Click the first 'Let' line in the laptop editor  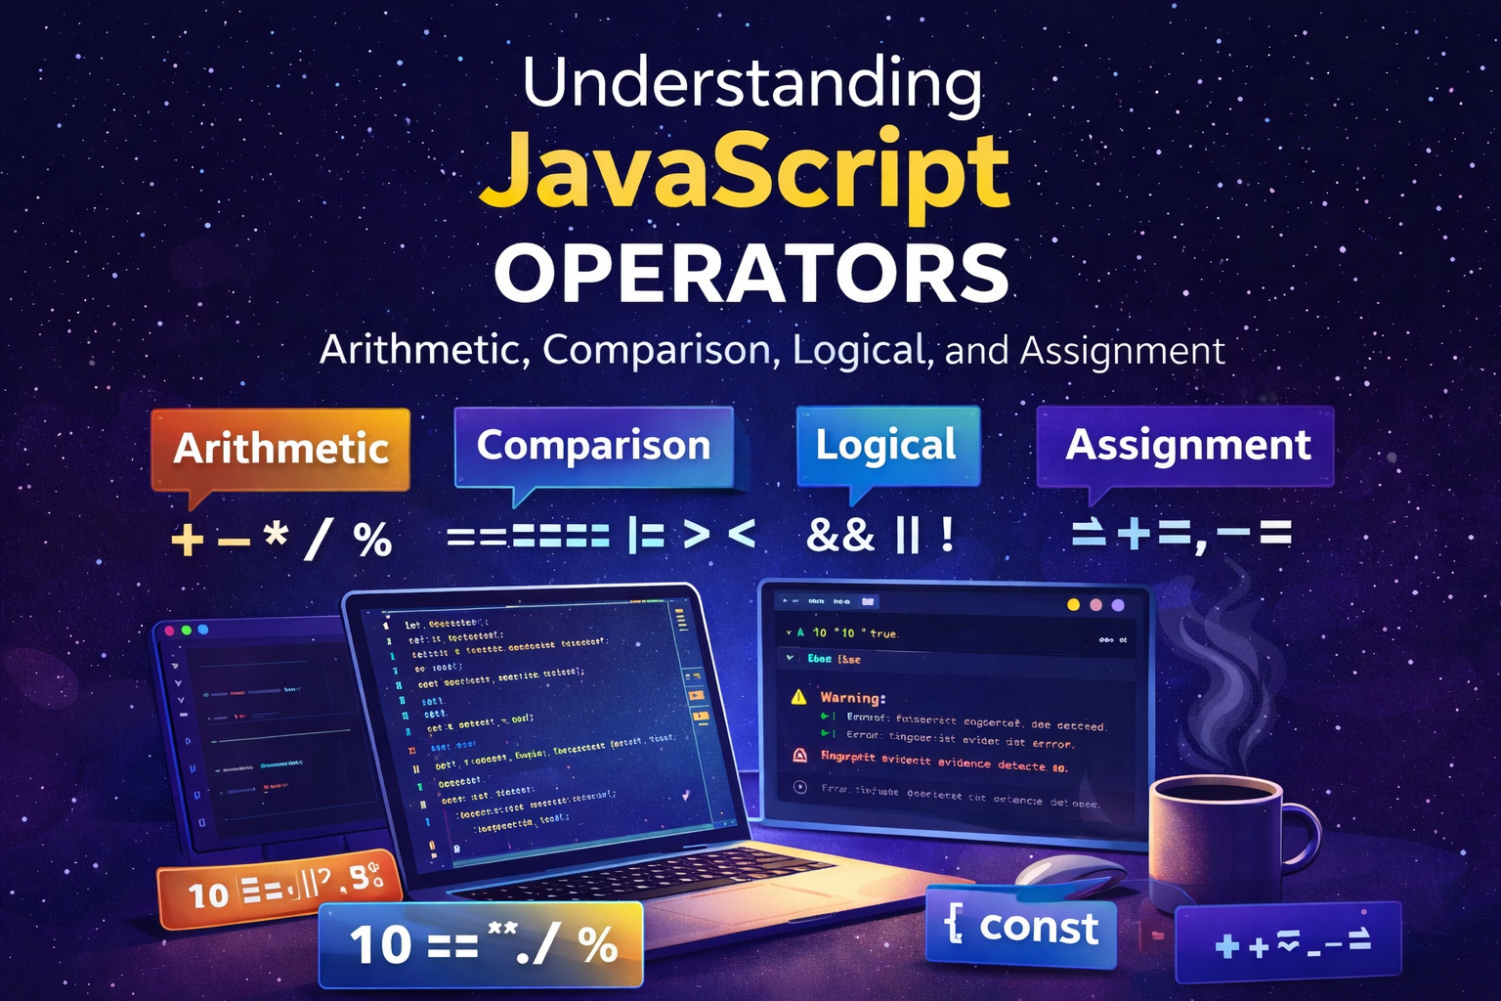click(x=445, y=623)
